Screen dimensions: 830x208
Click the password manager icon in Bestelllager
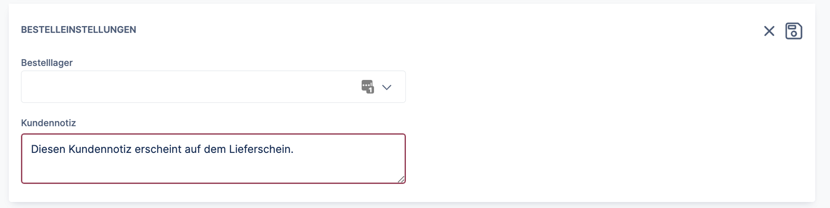(x=368, y=87)
